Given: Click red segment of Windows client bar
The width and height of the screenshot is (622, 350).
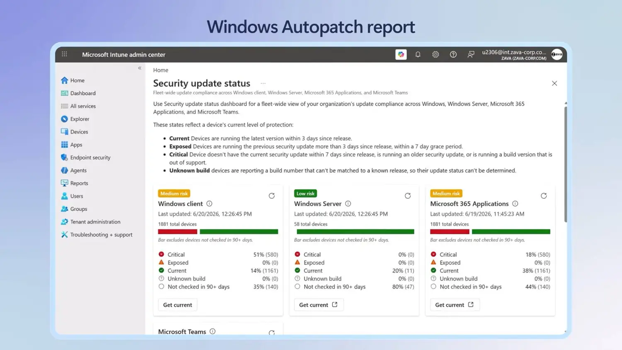Looking at the screenshot, I should click(x=177, y=232).
